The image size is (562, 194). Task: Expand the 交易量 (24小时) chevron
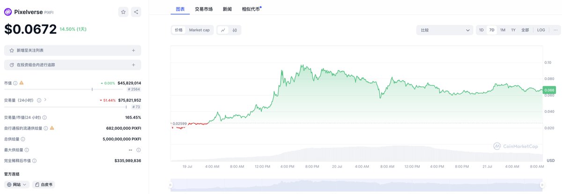(x=45, y=100)
